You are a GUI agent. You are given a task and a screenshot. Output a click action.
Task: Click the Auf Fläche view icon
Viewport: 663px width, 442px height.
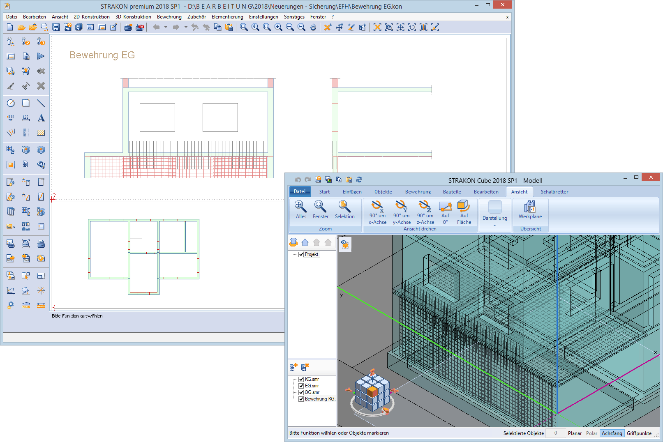pos(464,212)
